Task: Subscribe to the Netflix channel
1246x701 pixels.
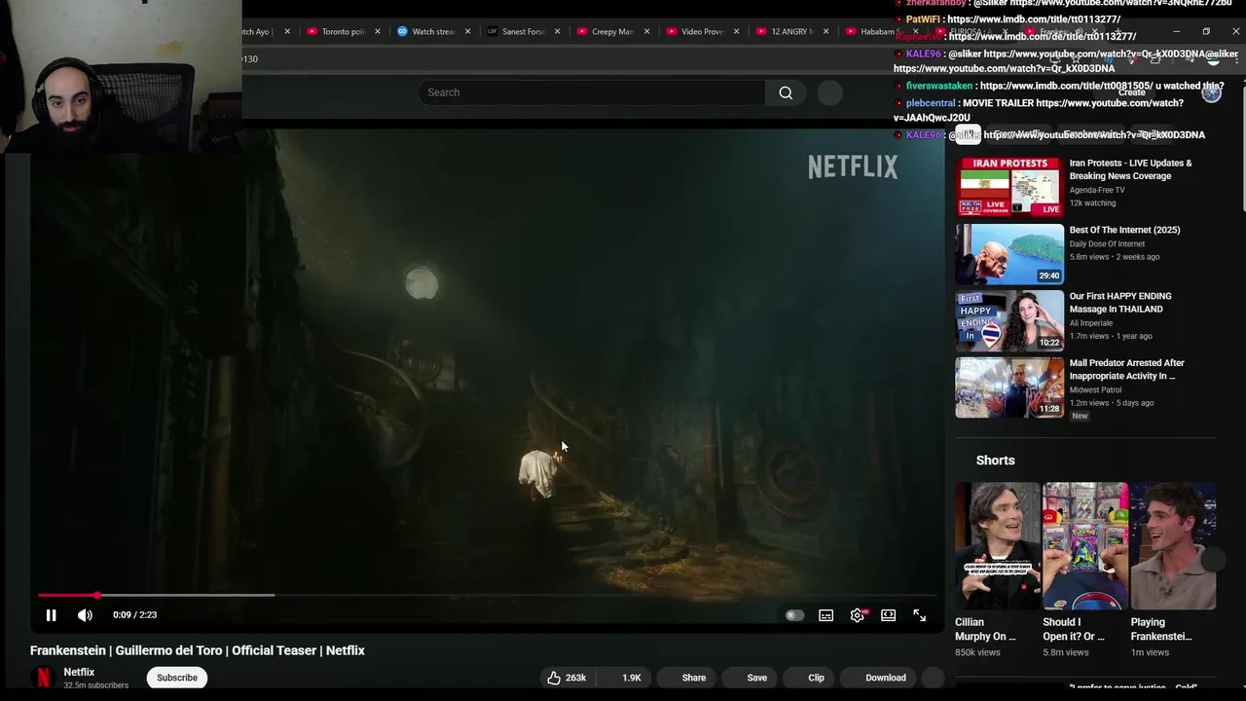Action: tap(177, 678)
